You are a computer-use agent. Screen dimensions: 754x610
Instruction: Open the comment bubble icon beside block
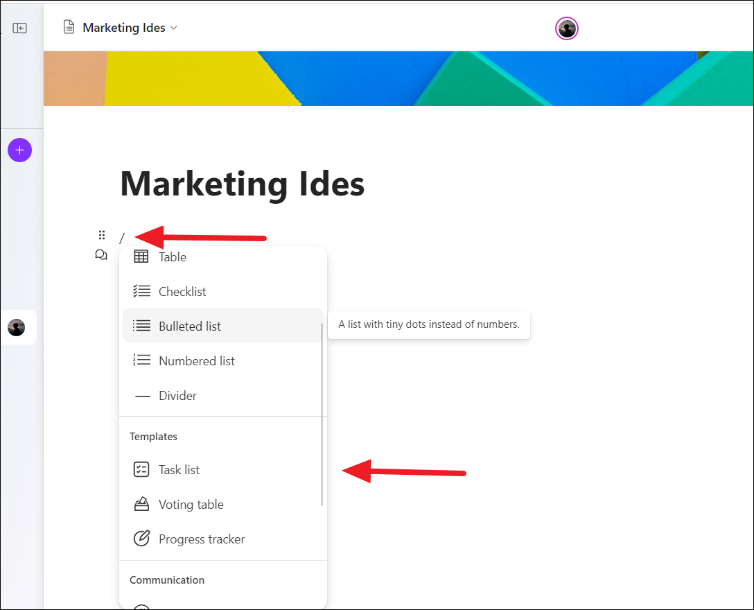coord(101,254)
